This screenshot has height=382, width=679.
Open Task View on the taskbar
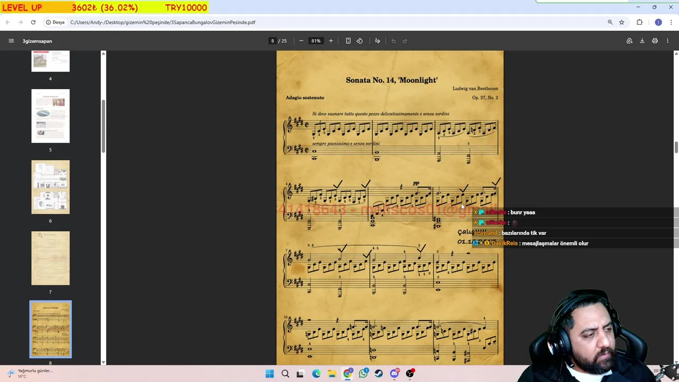point(300,374)
